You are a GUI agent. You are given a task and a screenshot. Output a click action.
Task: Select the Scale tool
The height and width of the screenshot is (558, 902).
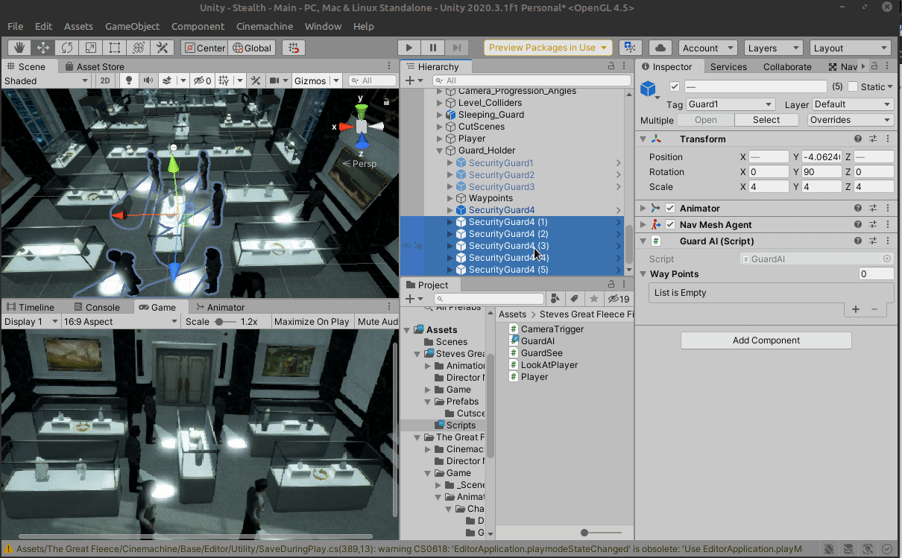tap(91, 48)
